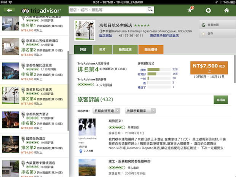
Task: Click the 儲存 button
Action: click(217, 33)
